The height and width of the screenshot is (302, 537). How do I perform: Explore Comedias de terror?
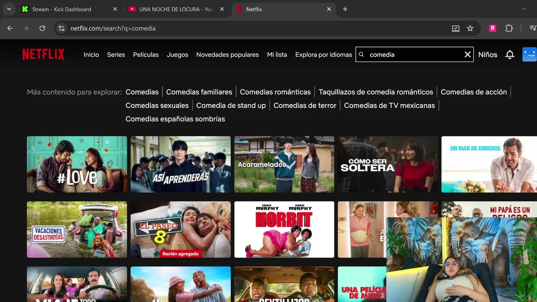tap(305, 105)
